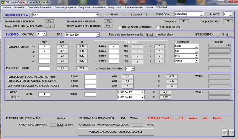Viewport: 238px width, 139px height.
Task: Click SUELO Largo field showing 4
Action: click(x=44, y=94)
